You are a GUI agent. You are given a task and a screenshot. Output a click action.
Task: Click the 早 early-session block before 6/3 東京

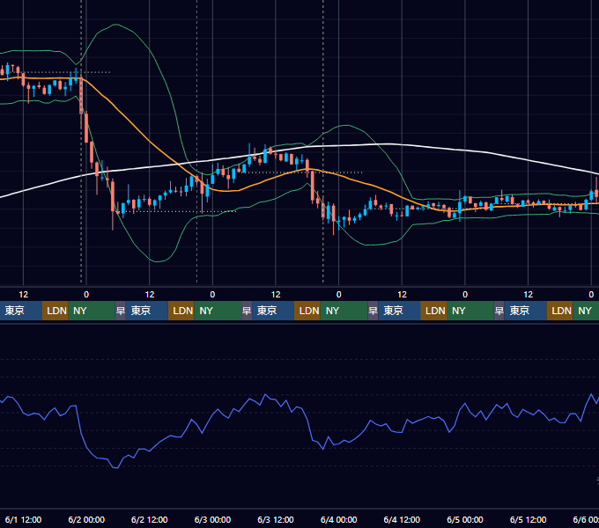coord(247,311)
